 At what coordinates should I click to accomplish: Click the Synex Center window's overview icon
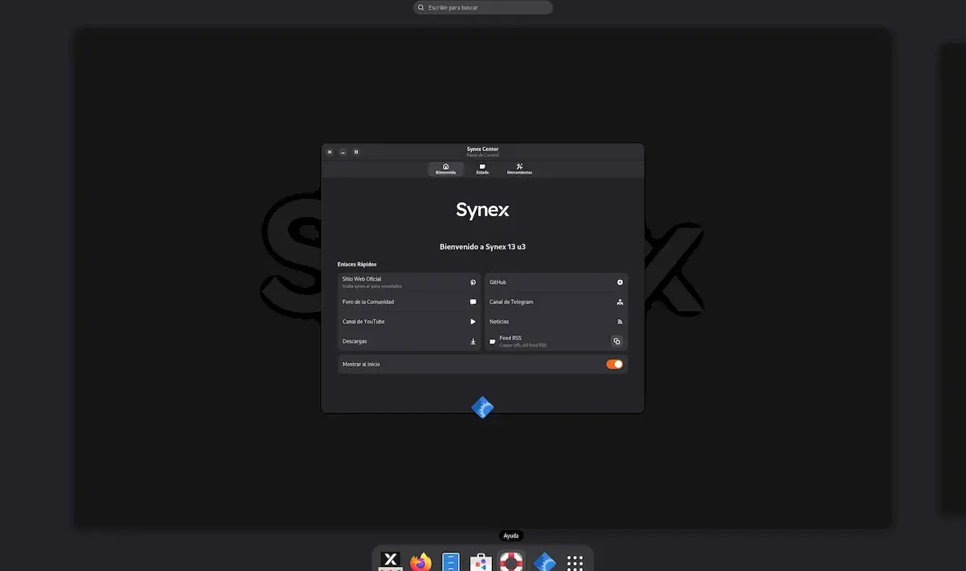(x=482, y=408)
